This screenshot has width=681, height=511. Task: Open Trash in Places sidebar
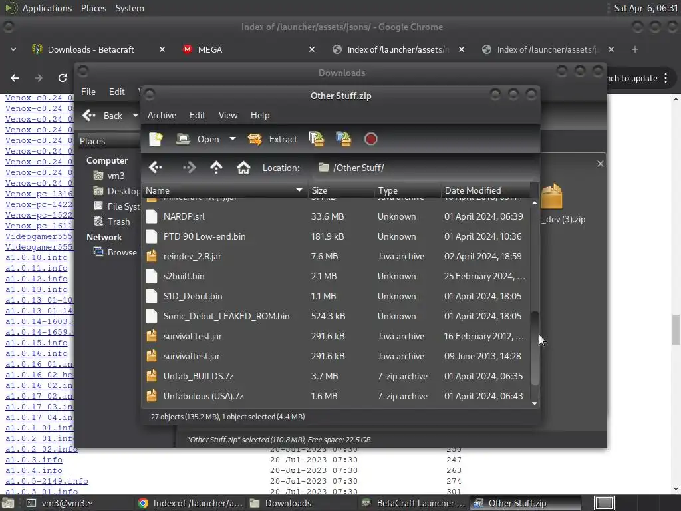[x=112, y=222]
